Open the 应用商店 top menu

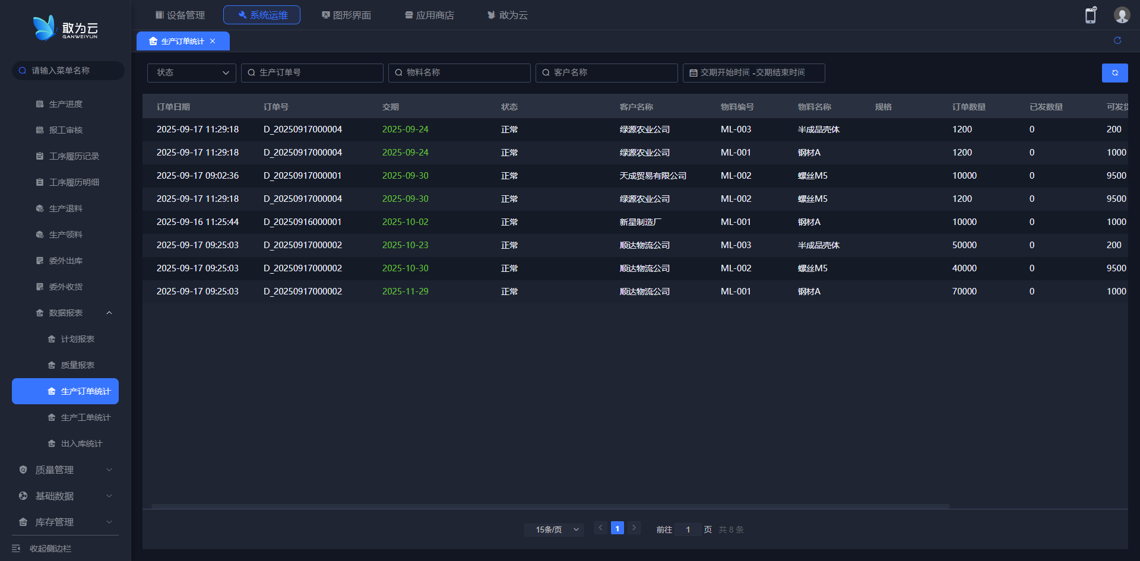(x=429, y=15)
